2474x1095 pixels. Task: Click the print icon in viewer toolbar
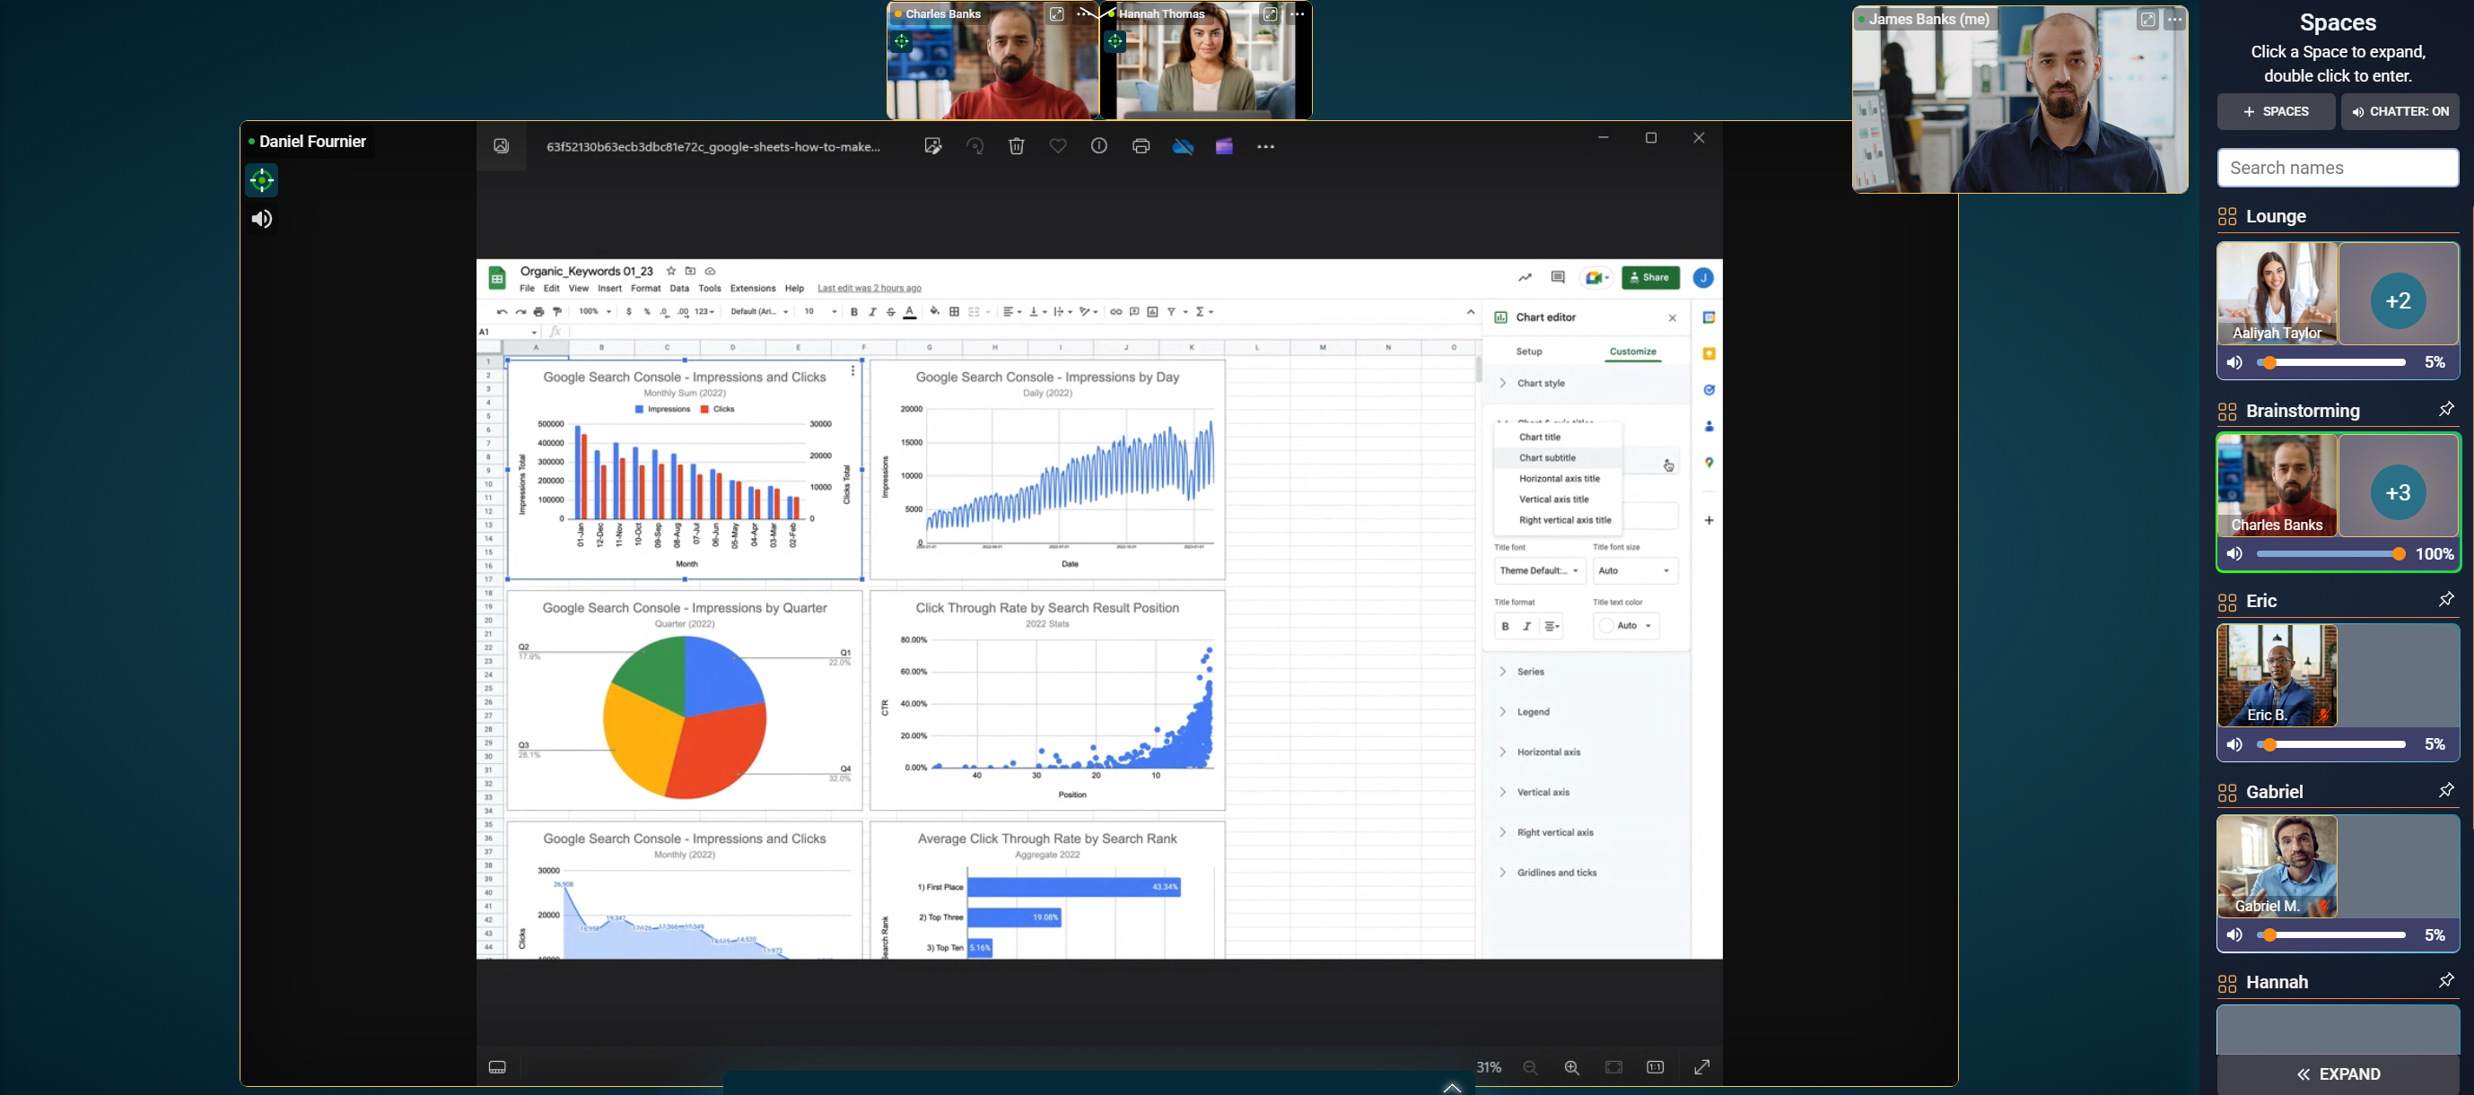(x=1140, y=146)
